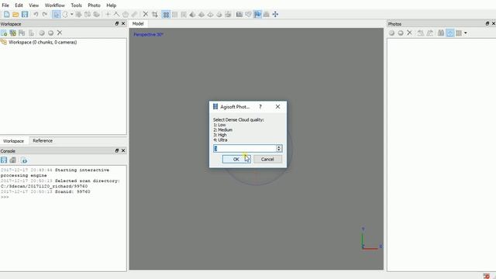Click the binoculars filter icon in the Photos panel
Image resolution: width=496 pixels, height=279 pixels.
click(x=441, y=33)
